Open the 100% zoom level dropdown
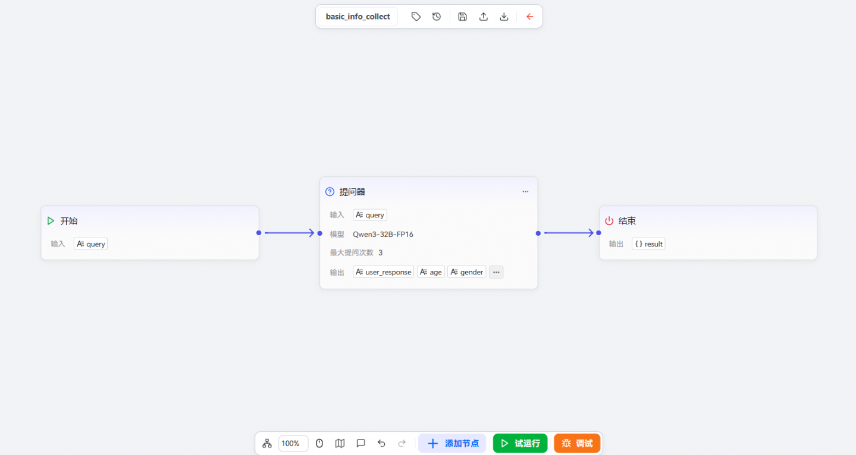856x455 pixels. 293,443
